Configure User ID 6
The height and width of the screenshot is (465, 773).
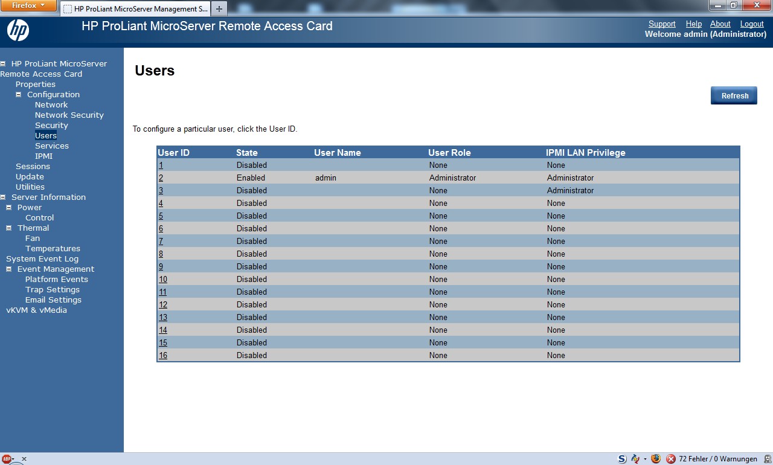coord(161,228)
